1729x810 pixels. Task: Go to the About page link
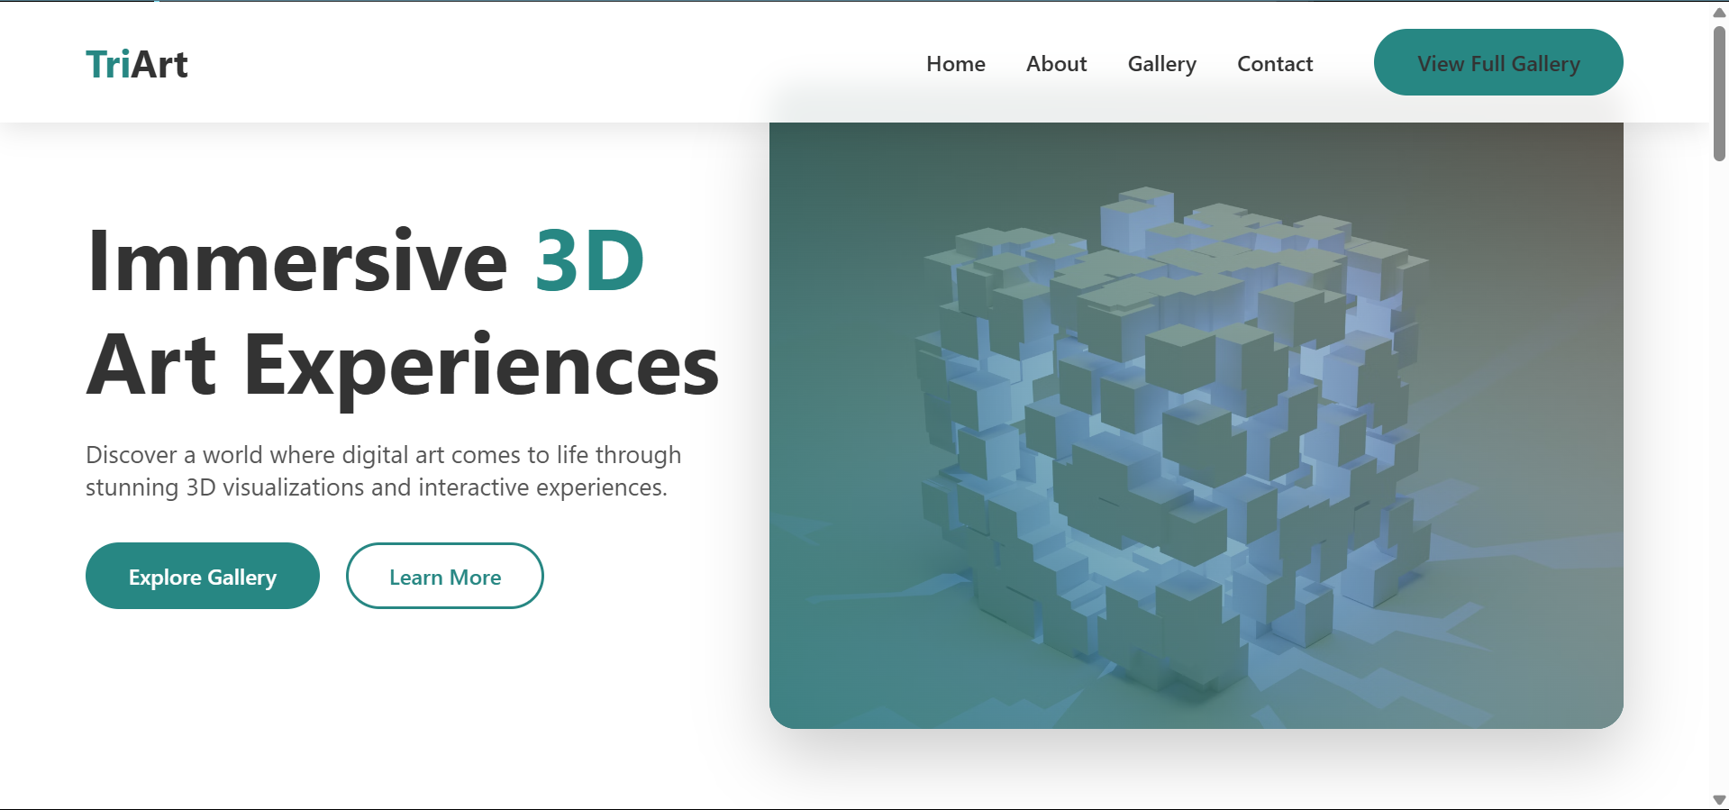click(1056, 64)
